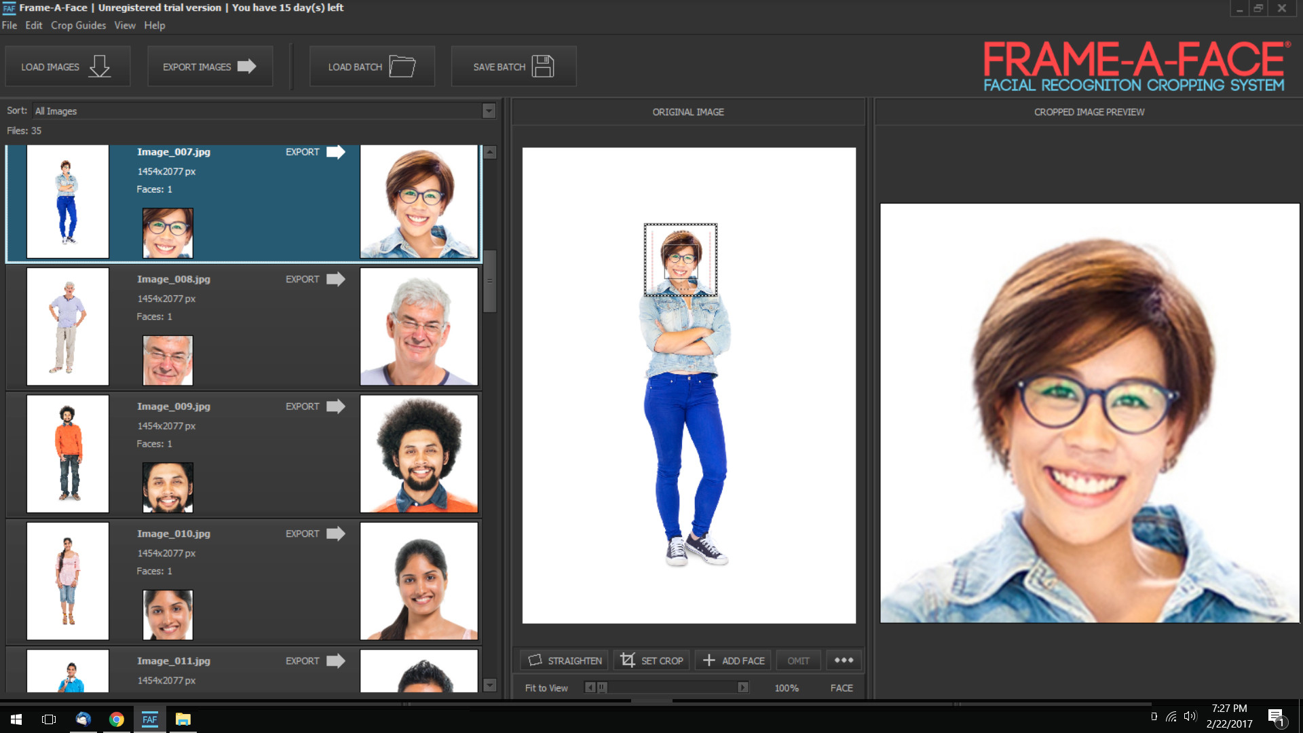Click the Export Images arrow icon
1303x733 pixels.
point(247,66)
